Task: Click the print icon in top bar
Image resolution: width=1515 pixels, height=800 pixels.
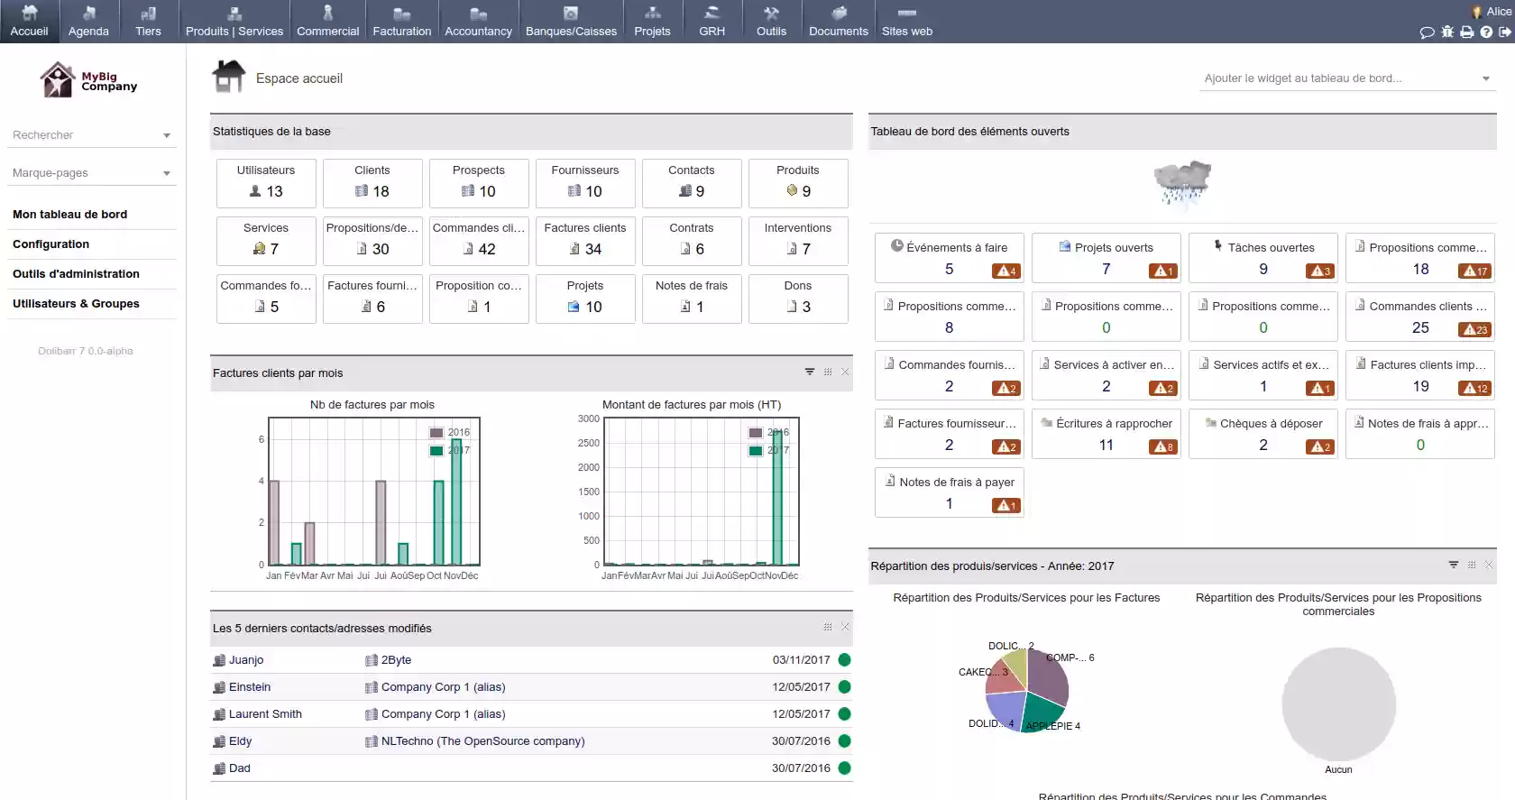Action: [1467, 32]
